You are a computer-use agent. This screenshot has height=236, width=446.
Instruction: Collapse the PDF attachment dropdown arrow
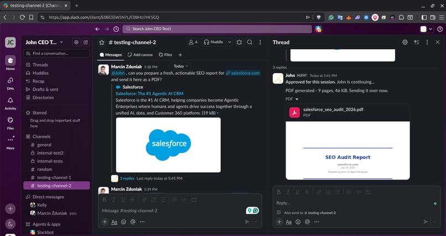(x=297, y=99)
